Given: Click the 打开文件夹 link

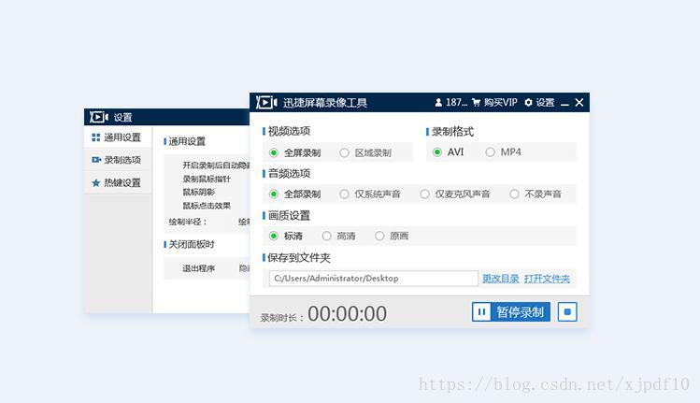Looking at the screenshot, I should click(x=547, y=279).
